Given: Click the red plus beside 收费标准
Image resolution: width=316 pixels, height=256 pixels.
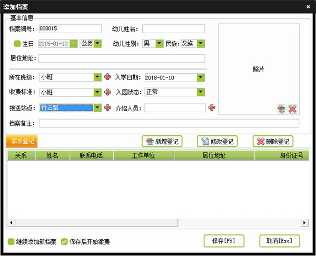Looking at the screenshot, I should pos(107,93).
